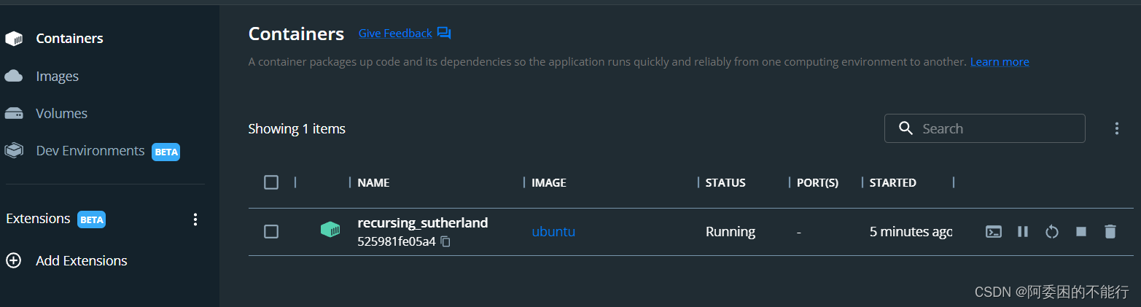Open Extensions three-dot menu
The width and height of the screenshot is (1141, 307).
coord(195,219)
